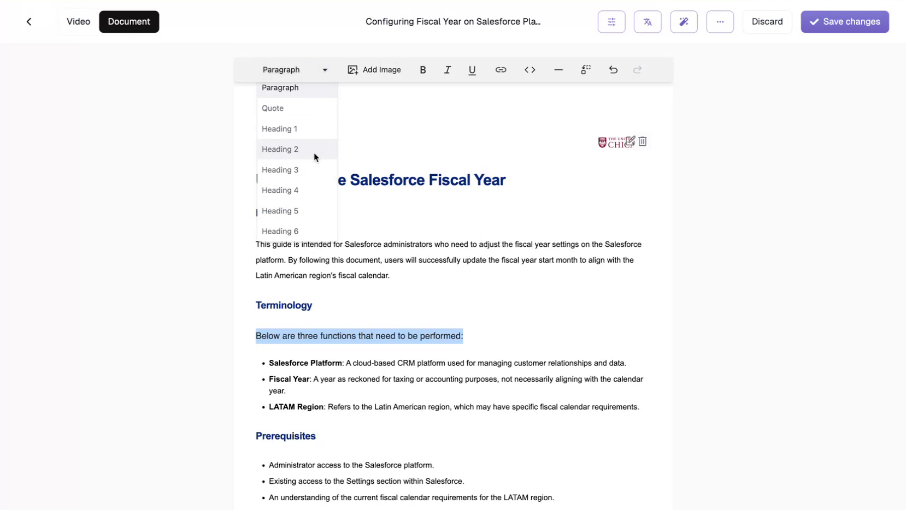Screen dimensions: 906x510
Task: Select Heading 2 from the style list
Action: 280,149
